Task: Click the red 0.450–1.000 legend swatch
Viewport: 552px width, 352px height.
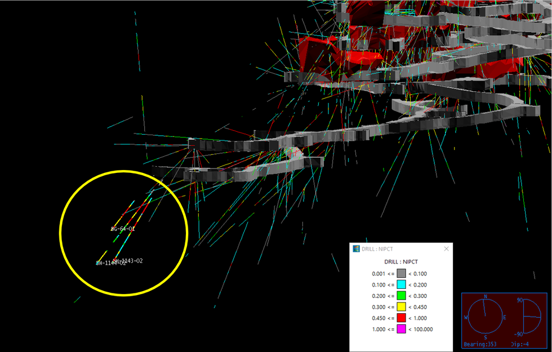Action: click(401, 318)
